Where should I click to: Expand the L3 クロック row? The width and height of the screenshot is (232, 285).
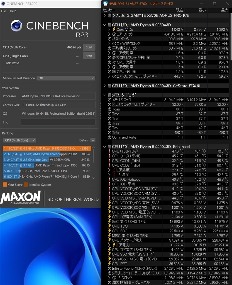click(x=109, y=278)
